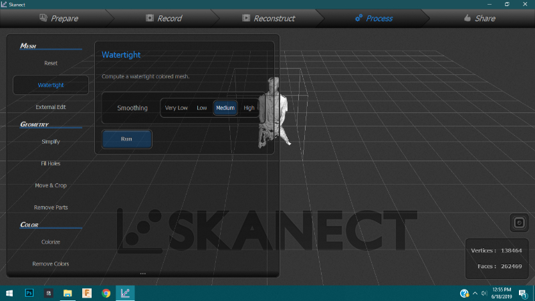Screen dimensions: 535x301
Task: Select the scanned figure model in viewport
Action: click(x=273, y=112)
